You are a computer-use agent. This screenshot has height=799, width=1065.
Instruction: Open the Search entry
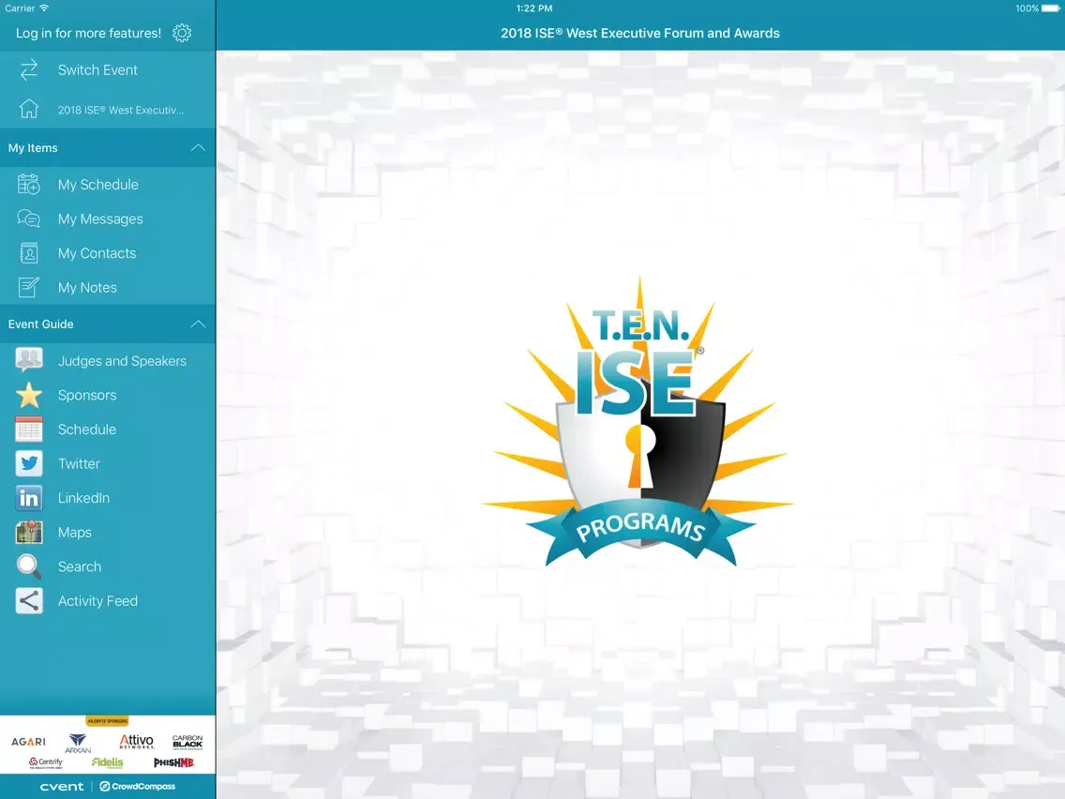108,566
